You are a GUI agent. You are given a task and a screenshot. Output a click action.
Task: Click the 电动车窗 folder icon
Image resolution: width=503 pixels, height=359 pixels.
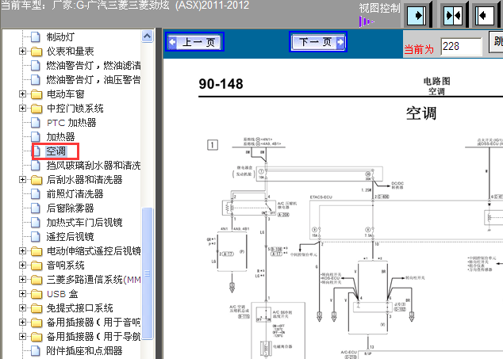point(36,94)
